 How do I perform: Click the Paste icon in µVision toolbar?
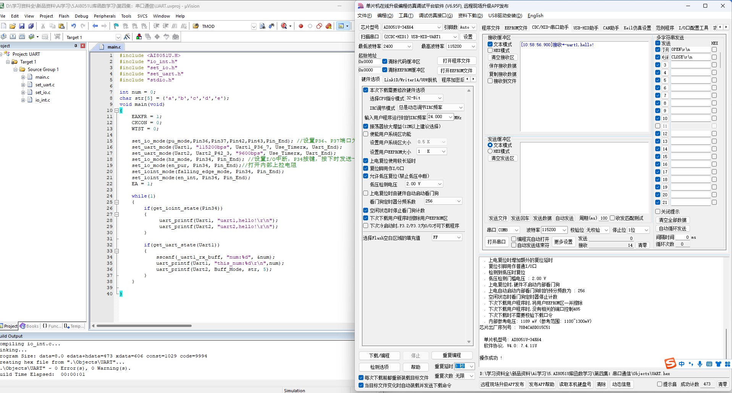[x=61, y=26]
